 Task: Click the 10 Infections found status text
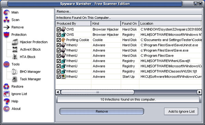pyautogui.click(x=128, y=99)
